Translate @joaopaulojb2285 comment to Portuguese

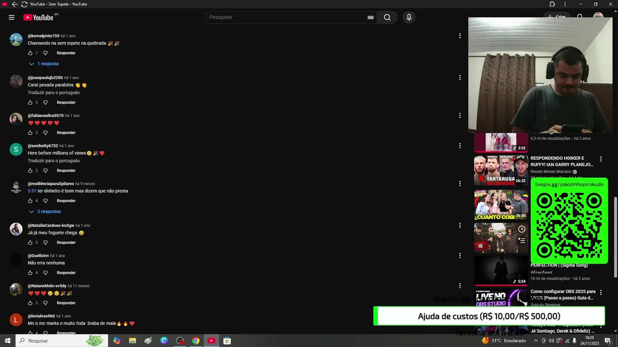pyautogui.click(x=54, y=93)
